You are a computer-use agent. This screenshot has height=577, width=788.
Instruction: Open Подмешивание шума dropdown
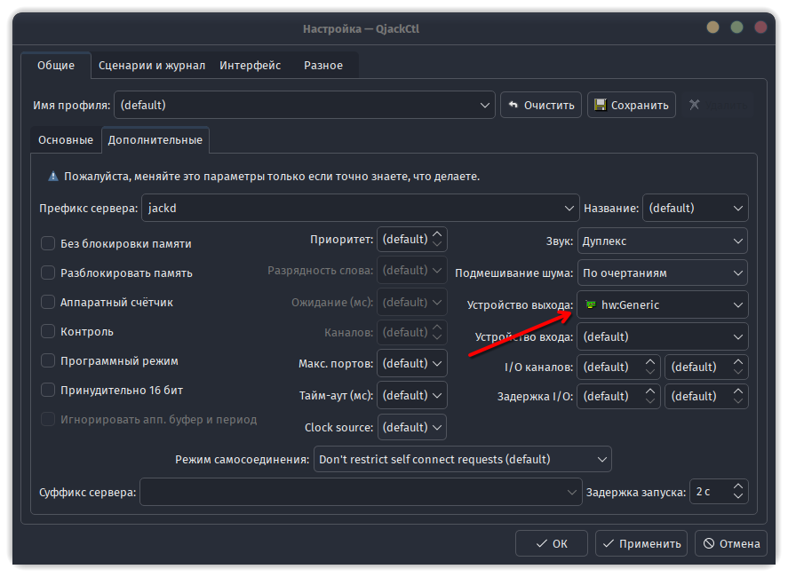coord(663,273)
